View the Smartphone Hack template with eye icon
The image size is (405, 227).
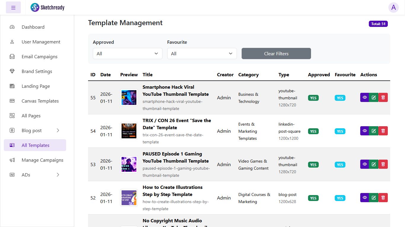[x=365, y=98]
